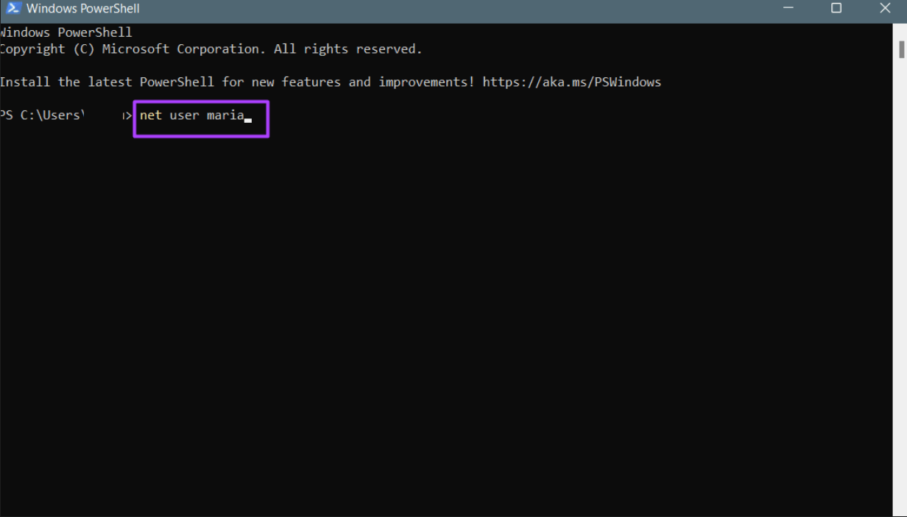Click the 'net user maria' command text

192,115
